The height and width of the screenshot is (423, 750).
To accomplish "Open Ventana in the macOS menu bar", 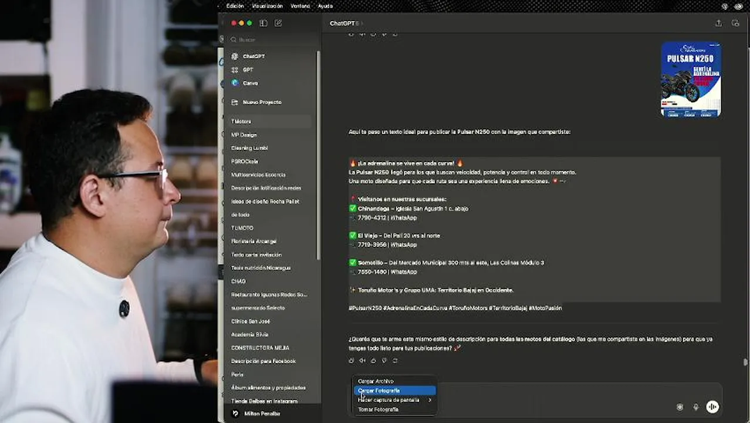I will (x=300, y=6).
